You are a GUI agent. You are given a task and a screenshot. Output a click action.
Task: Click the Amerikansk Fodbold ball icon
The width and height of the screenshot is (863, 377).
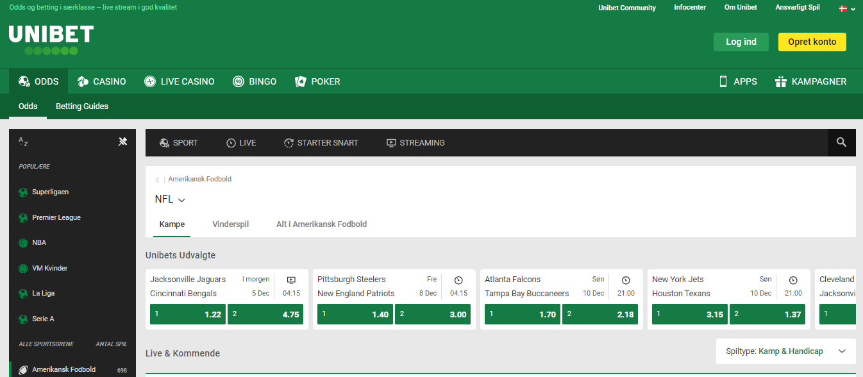(24, 369)
